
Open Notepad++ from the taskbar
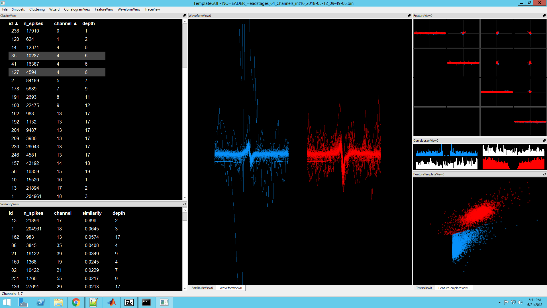pos(93,302)
